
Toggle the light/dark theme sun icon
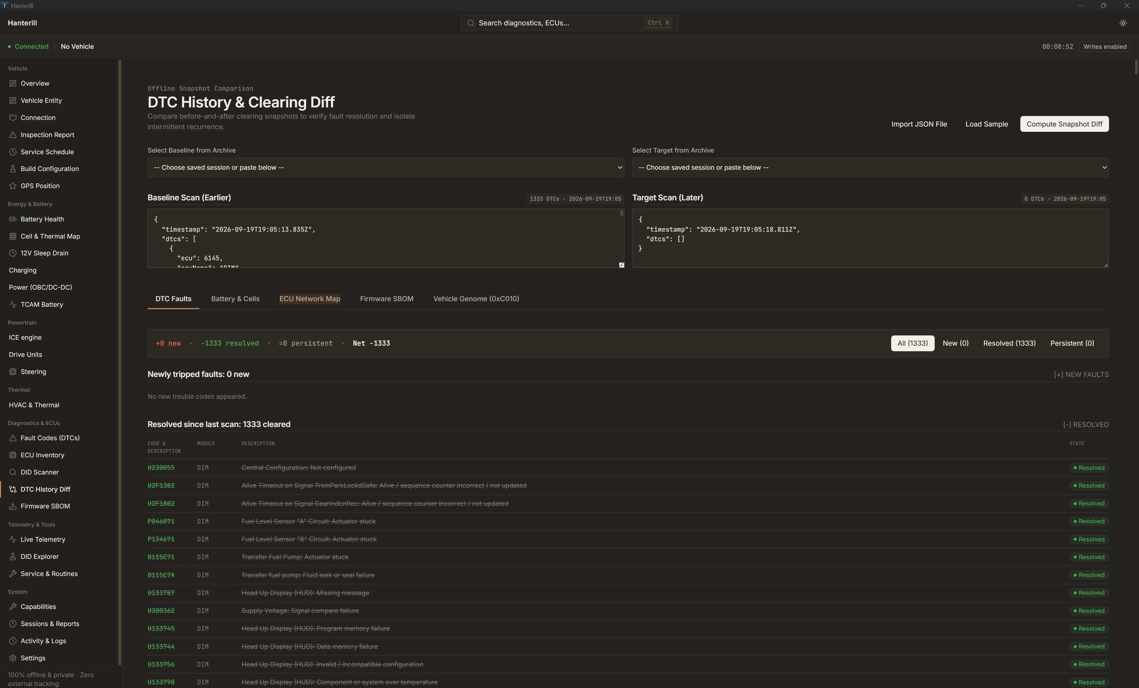pyautogui.click(x=1123, y=23)
